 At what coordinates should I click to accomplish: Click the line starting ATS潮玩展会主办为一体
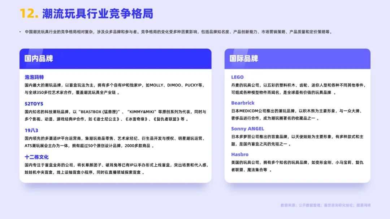(x=89, y=146)
